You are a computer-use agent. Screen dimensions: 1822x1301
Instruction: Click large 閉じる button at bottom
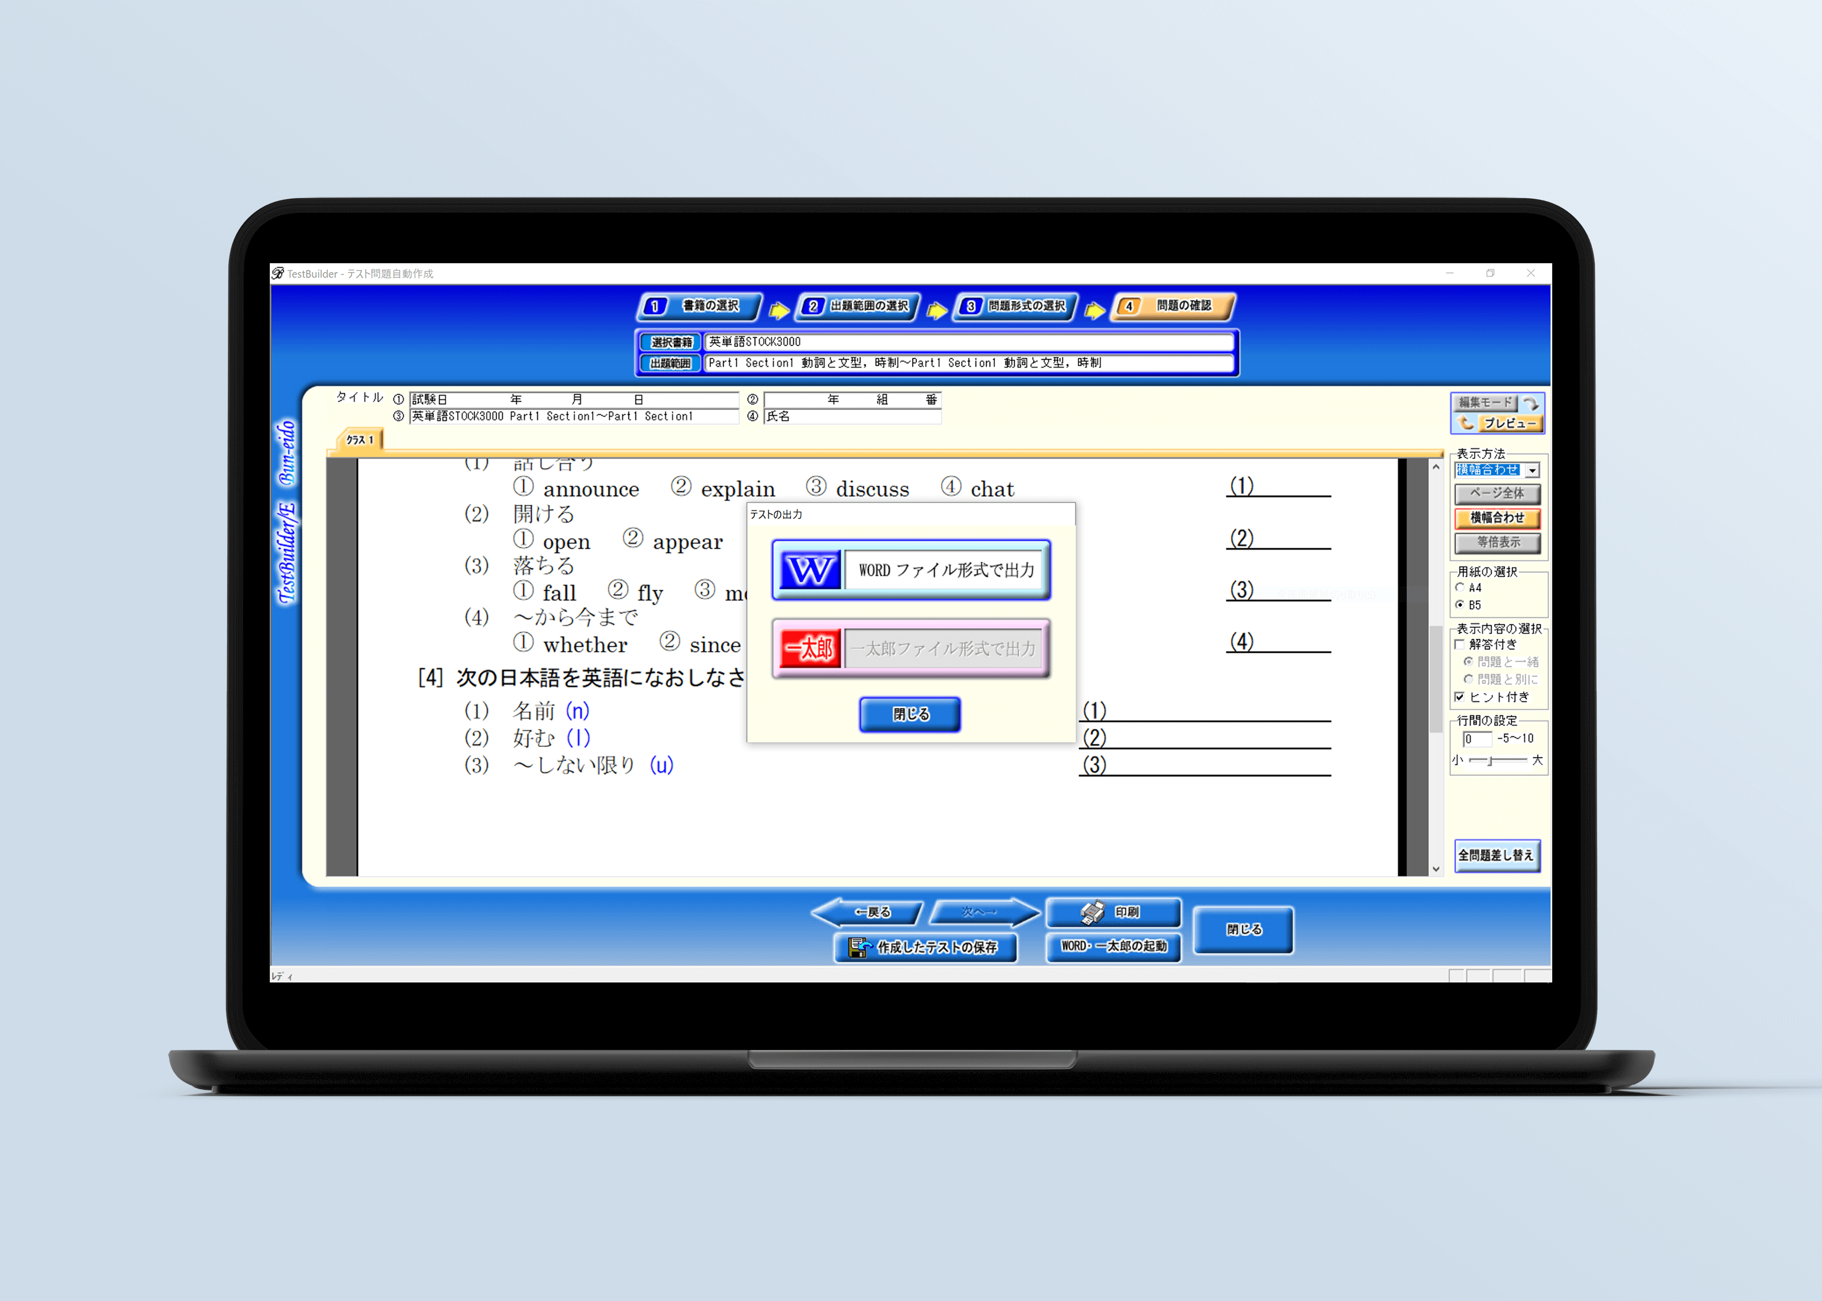(1243, 929)
